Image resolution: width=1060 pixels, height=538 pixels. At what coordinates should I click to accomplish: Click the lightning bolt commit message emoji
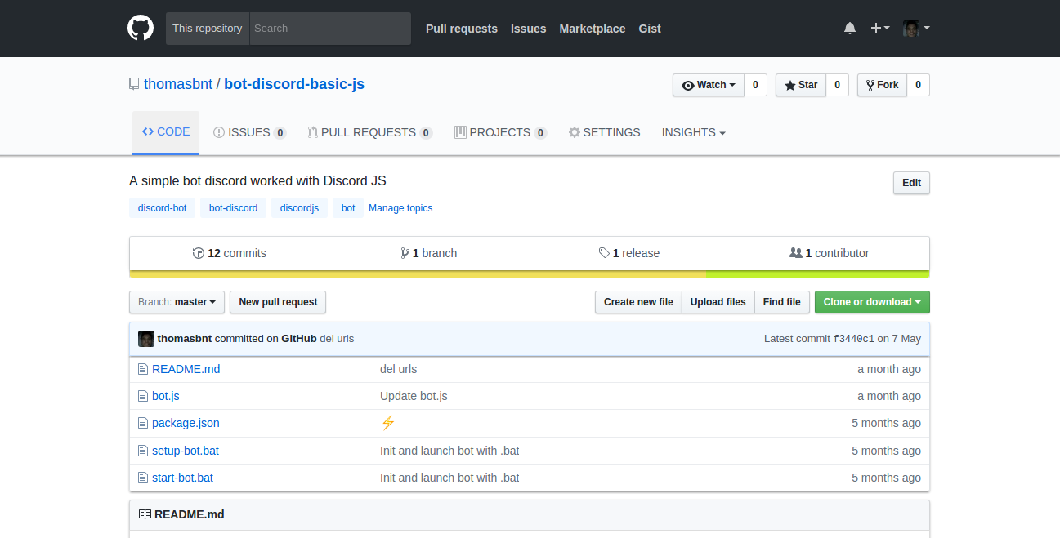388,423
